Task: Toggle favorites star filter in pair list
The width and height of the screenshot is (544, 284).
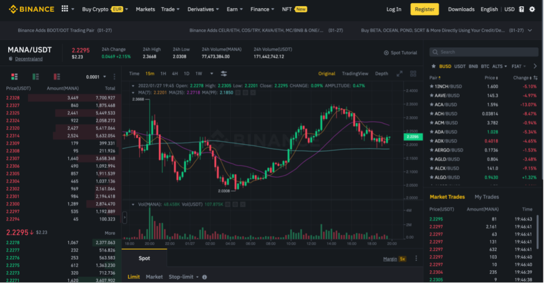Action: coord(433,66)
